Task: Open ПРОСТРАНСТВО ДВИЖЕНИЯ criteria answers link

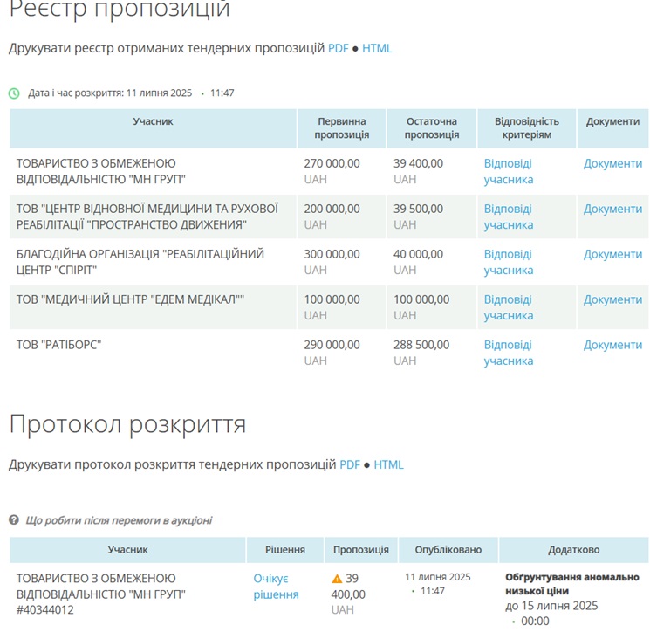Action: 509,216
